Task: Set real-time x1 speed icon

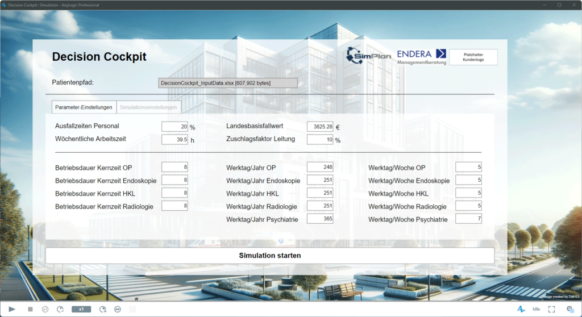Action: [x=45, y=309]
